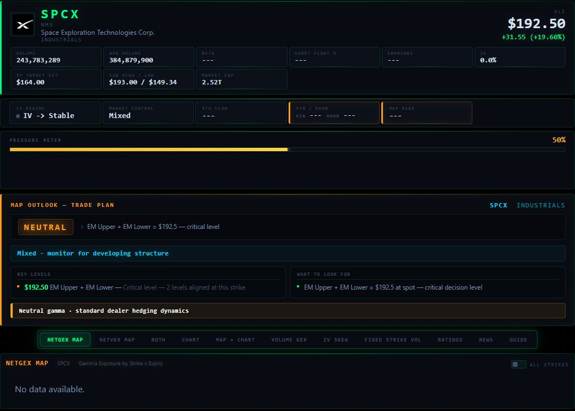Click the Pressure Meter progress bar

287,150
